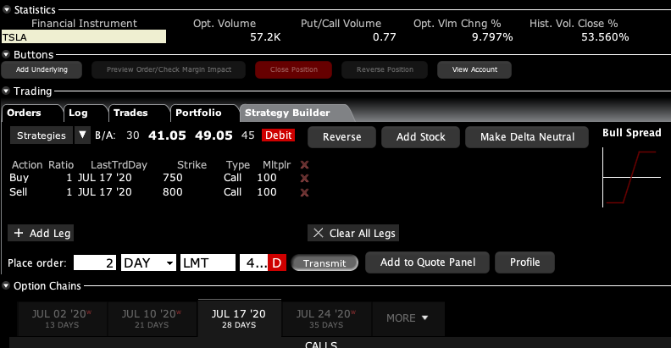Remove the Buy 750 Call leg

pyautogui.click(x=304, y=179)
